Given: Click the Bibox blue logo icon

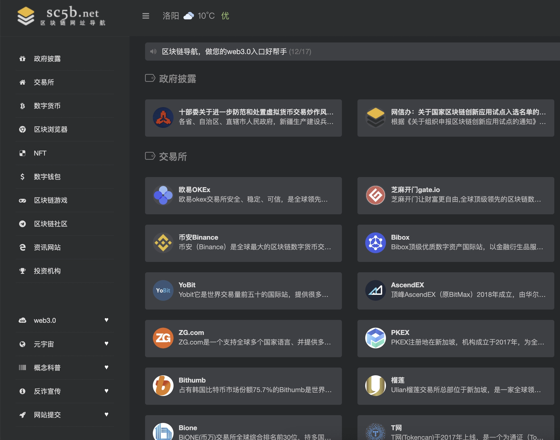Looking at the screenshot, I should tap(376, 243).
